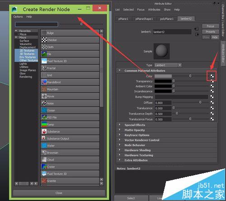Expand the Matte Opacity section
226x201 pixels.
(x=120, y=130)
